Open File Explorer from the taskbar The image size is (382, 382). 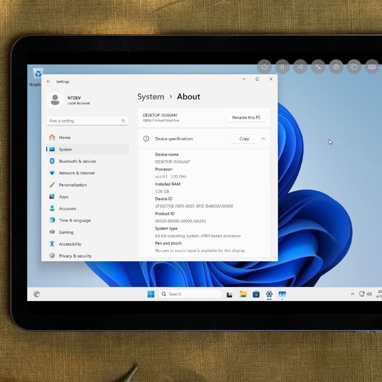[x=243, y=294]
